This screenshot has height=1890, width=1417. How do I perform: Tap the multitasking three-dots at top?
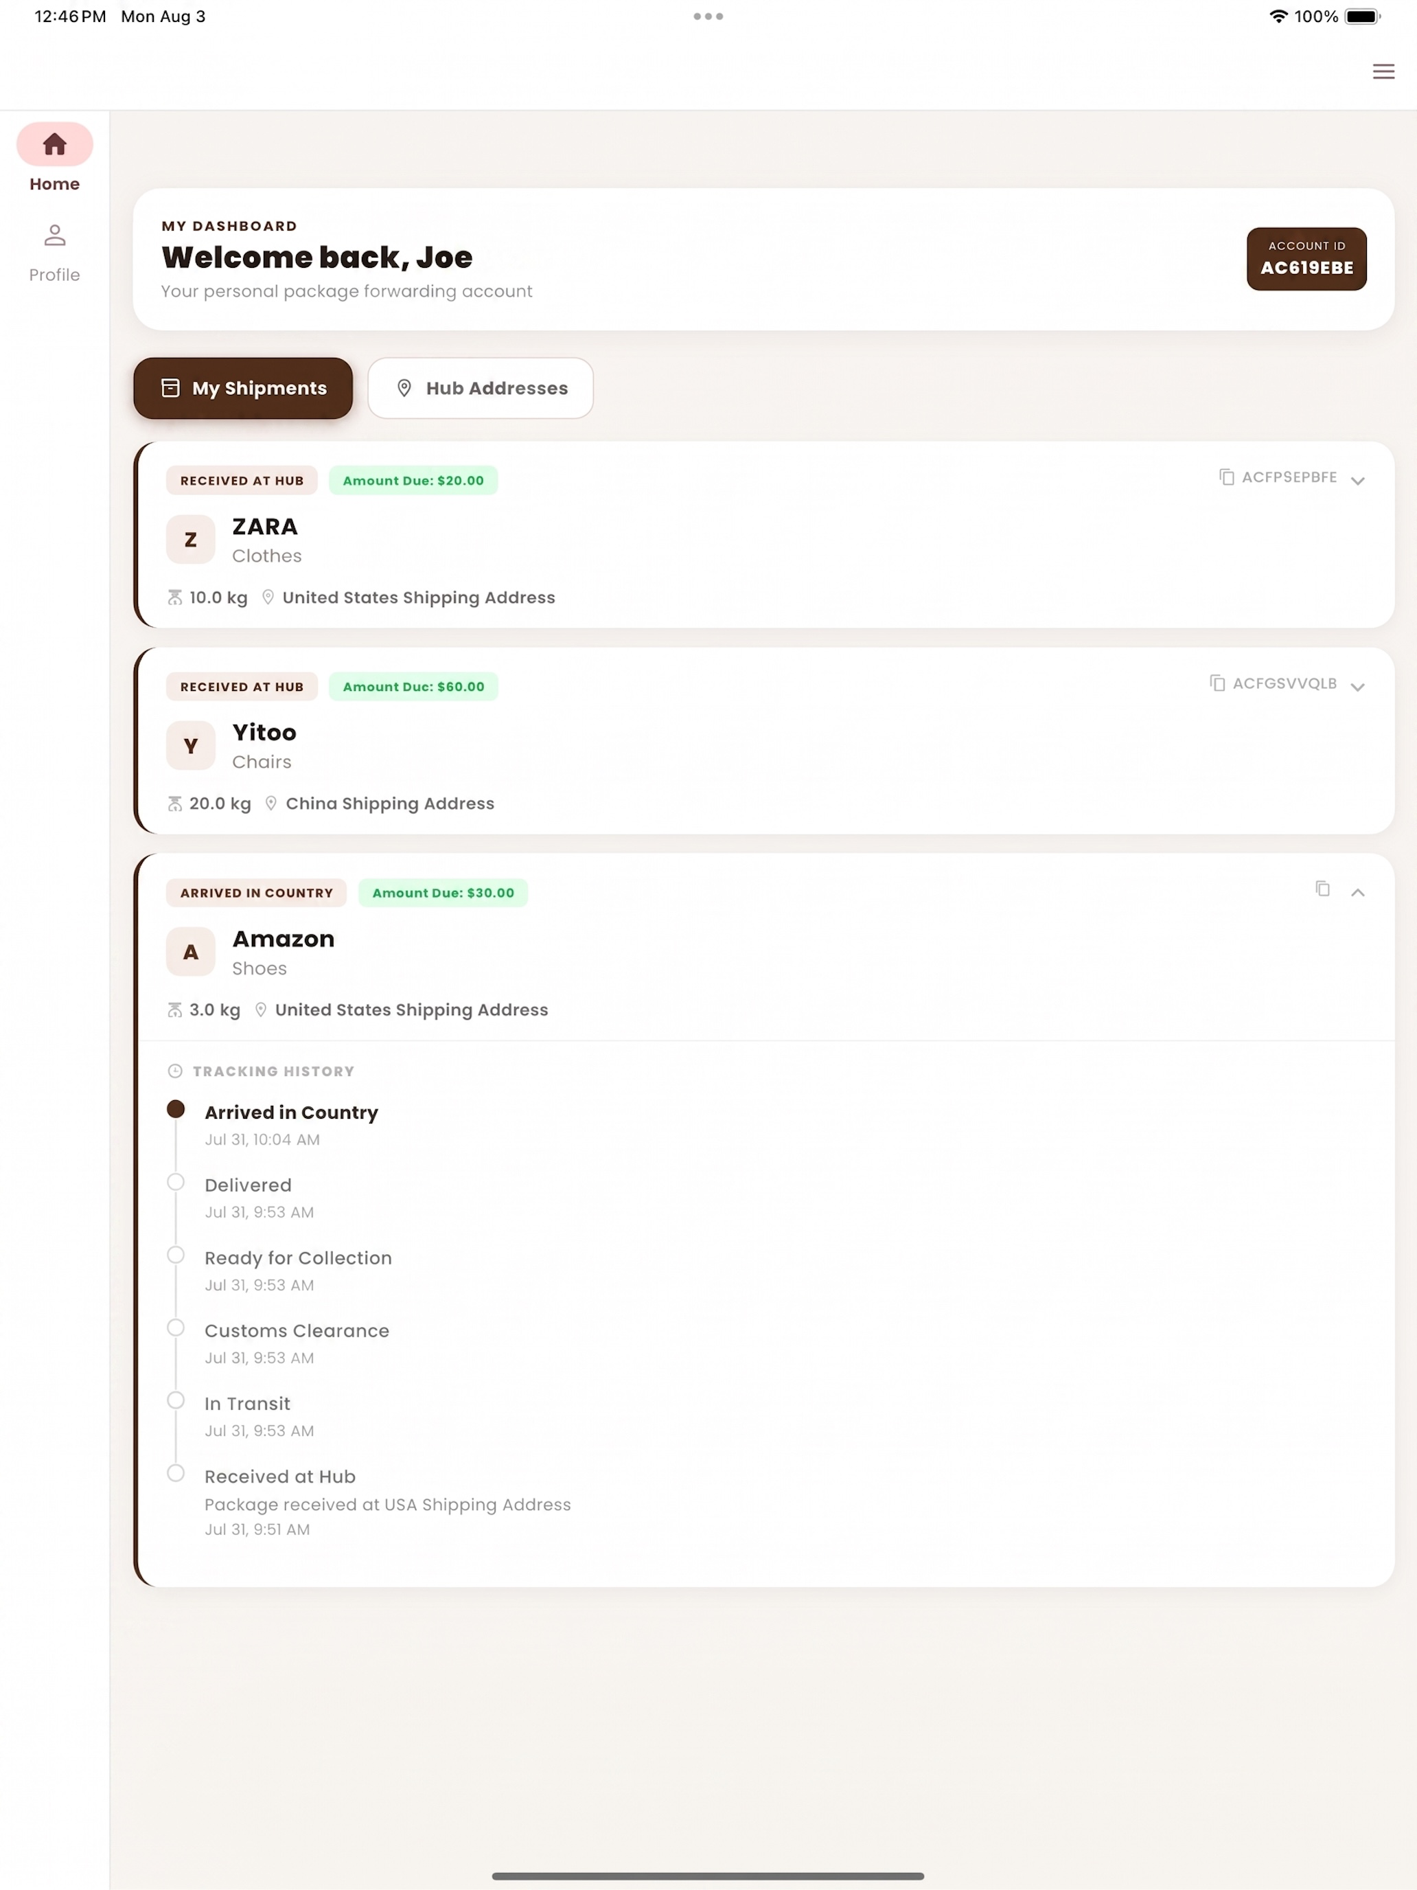(x=708, y=16)
